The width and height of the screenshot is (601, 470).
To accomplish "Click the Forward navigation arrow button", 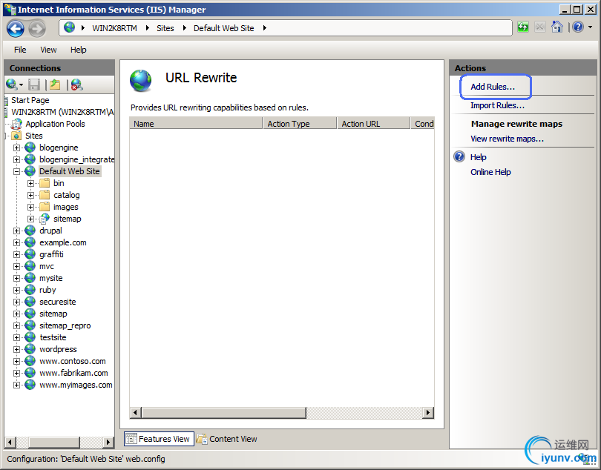I will pyautogui.click(x=37, y=29).
